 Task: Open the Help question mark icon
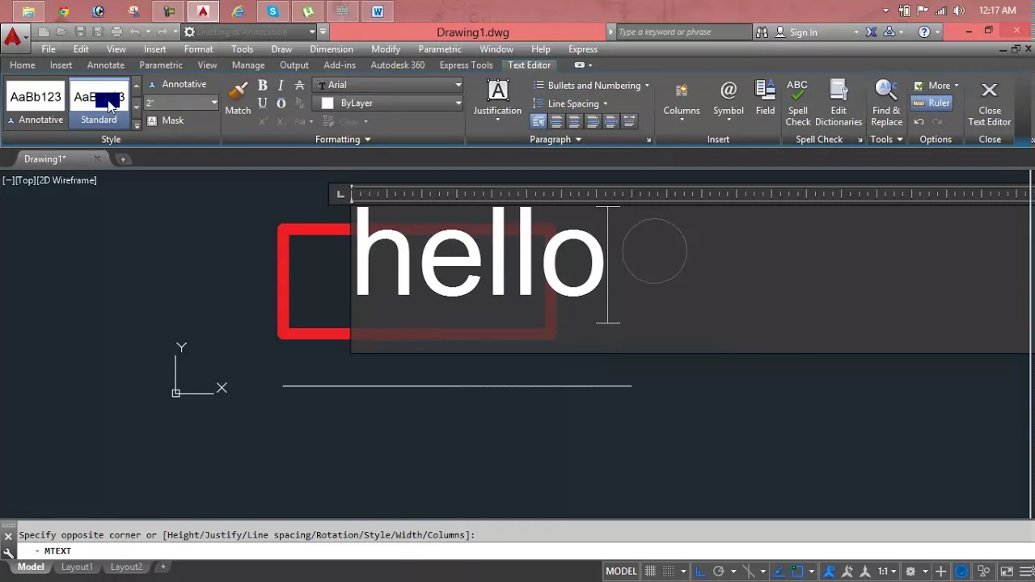(924, 32)
